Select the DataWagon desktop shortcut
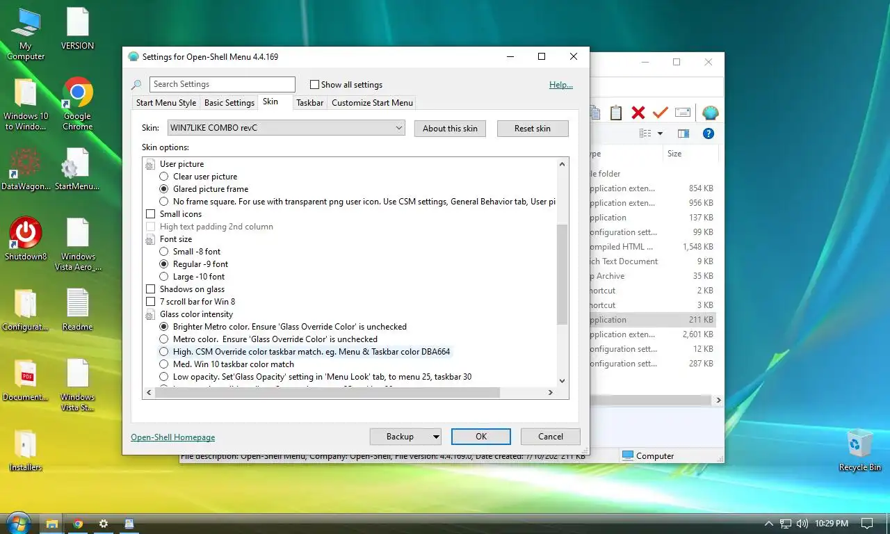This screenshot has width=890, height=534. pos(26,170)
